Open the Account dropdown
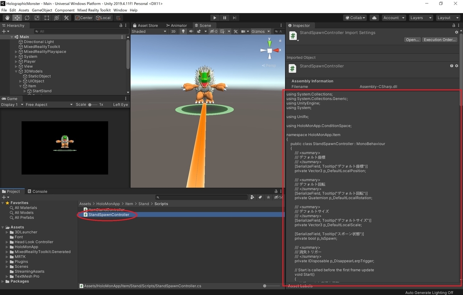 click(394, 18)
